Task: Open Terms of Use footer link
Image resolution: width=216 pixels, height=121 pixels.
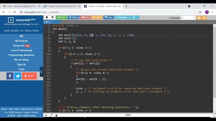Action: coord(27,109)
